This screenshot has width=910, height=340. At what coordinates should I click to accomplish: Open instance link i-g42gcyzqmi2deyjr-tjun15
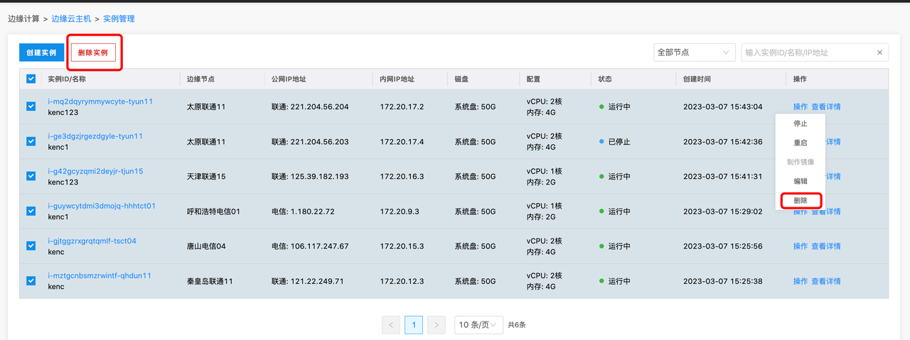[95, 171]
